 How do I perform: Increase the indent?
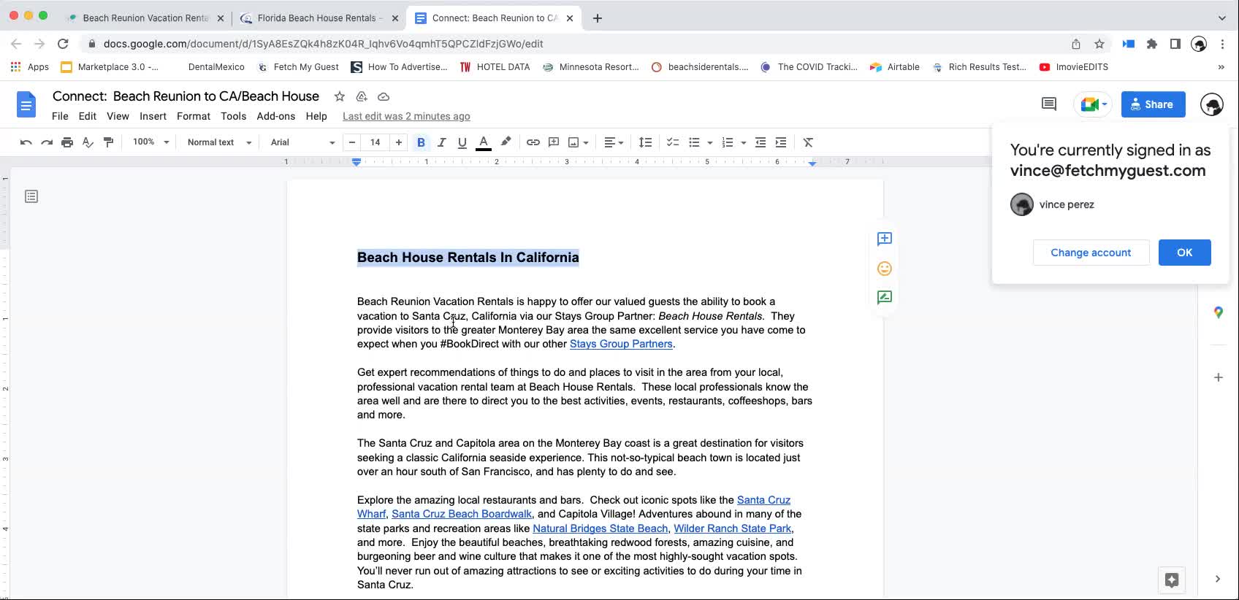[781, 142]
